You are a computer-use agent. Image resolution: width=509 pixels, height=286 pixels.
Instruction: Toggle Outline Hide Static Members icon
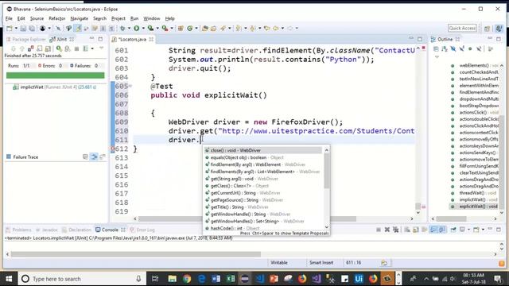point(461,49)
